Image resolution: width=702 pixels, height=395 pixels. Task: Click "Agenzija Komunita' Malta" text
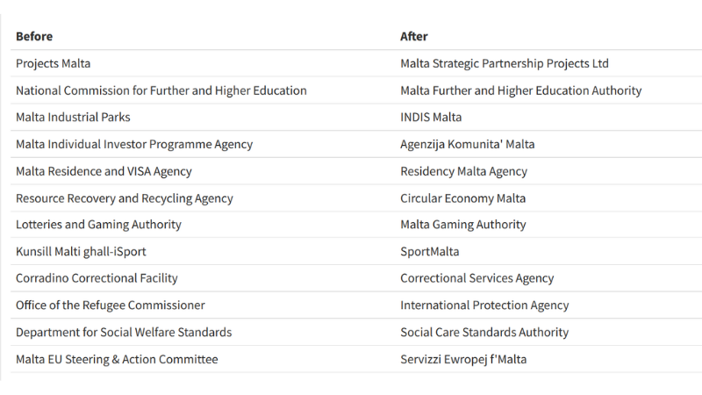tap(467, 144)
